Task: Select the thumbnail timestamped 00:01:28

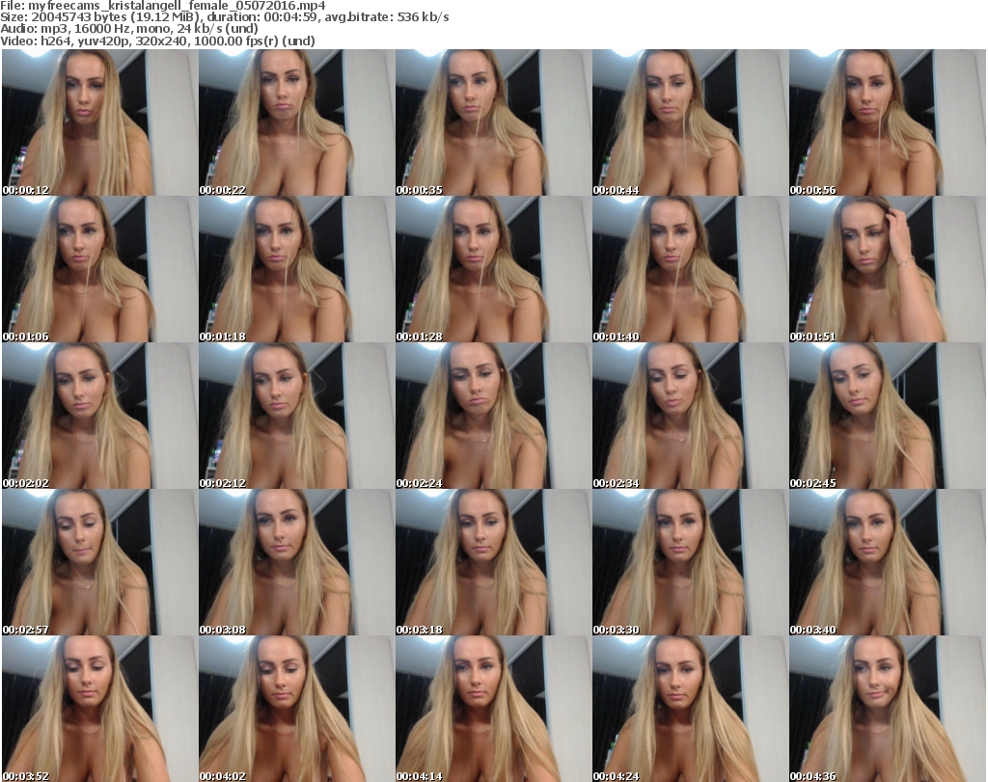Action: click(493, 269)
